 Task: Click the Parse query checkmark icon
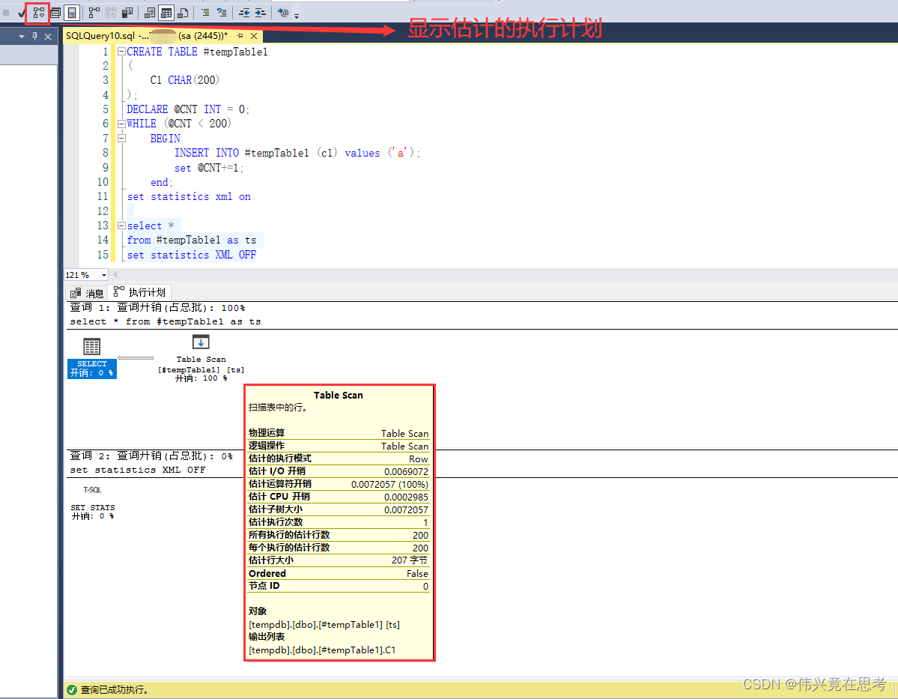[21, 13]
